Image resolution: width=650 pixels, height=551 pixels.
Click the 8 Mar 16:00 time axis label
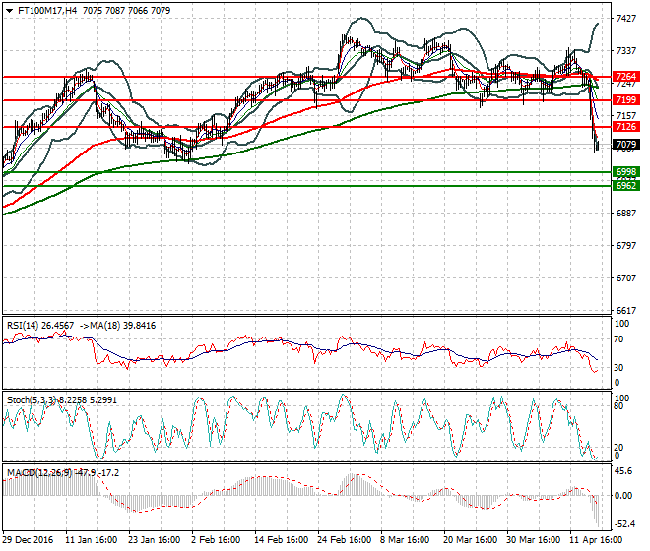[x=405, y=540]
